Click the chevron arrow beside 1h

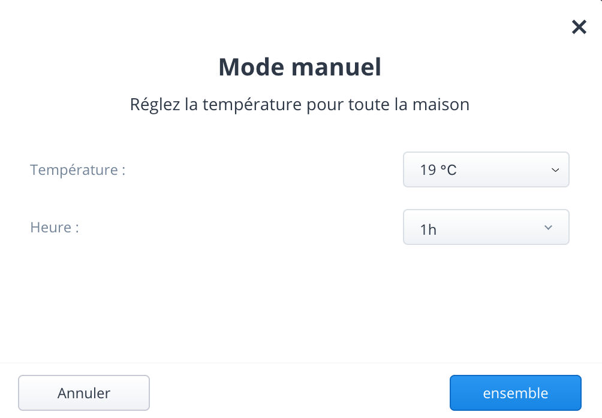tap(548, 228)
